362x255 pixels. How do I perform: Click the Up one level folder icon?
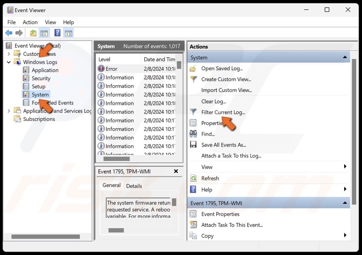[x=33, y=33]
